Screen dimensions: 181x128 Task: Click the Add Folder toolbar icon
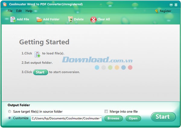pyautogui.click(x=39, y=19)
